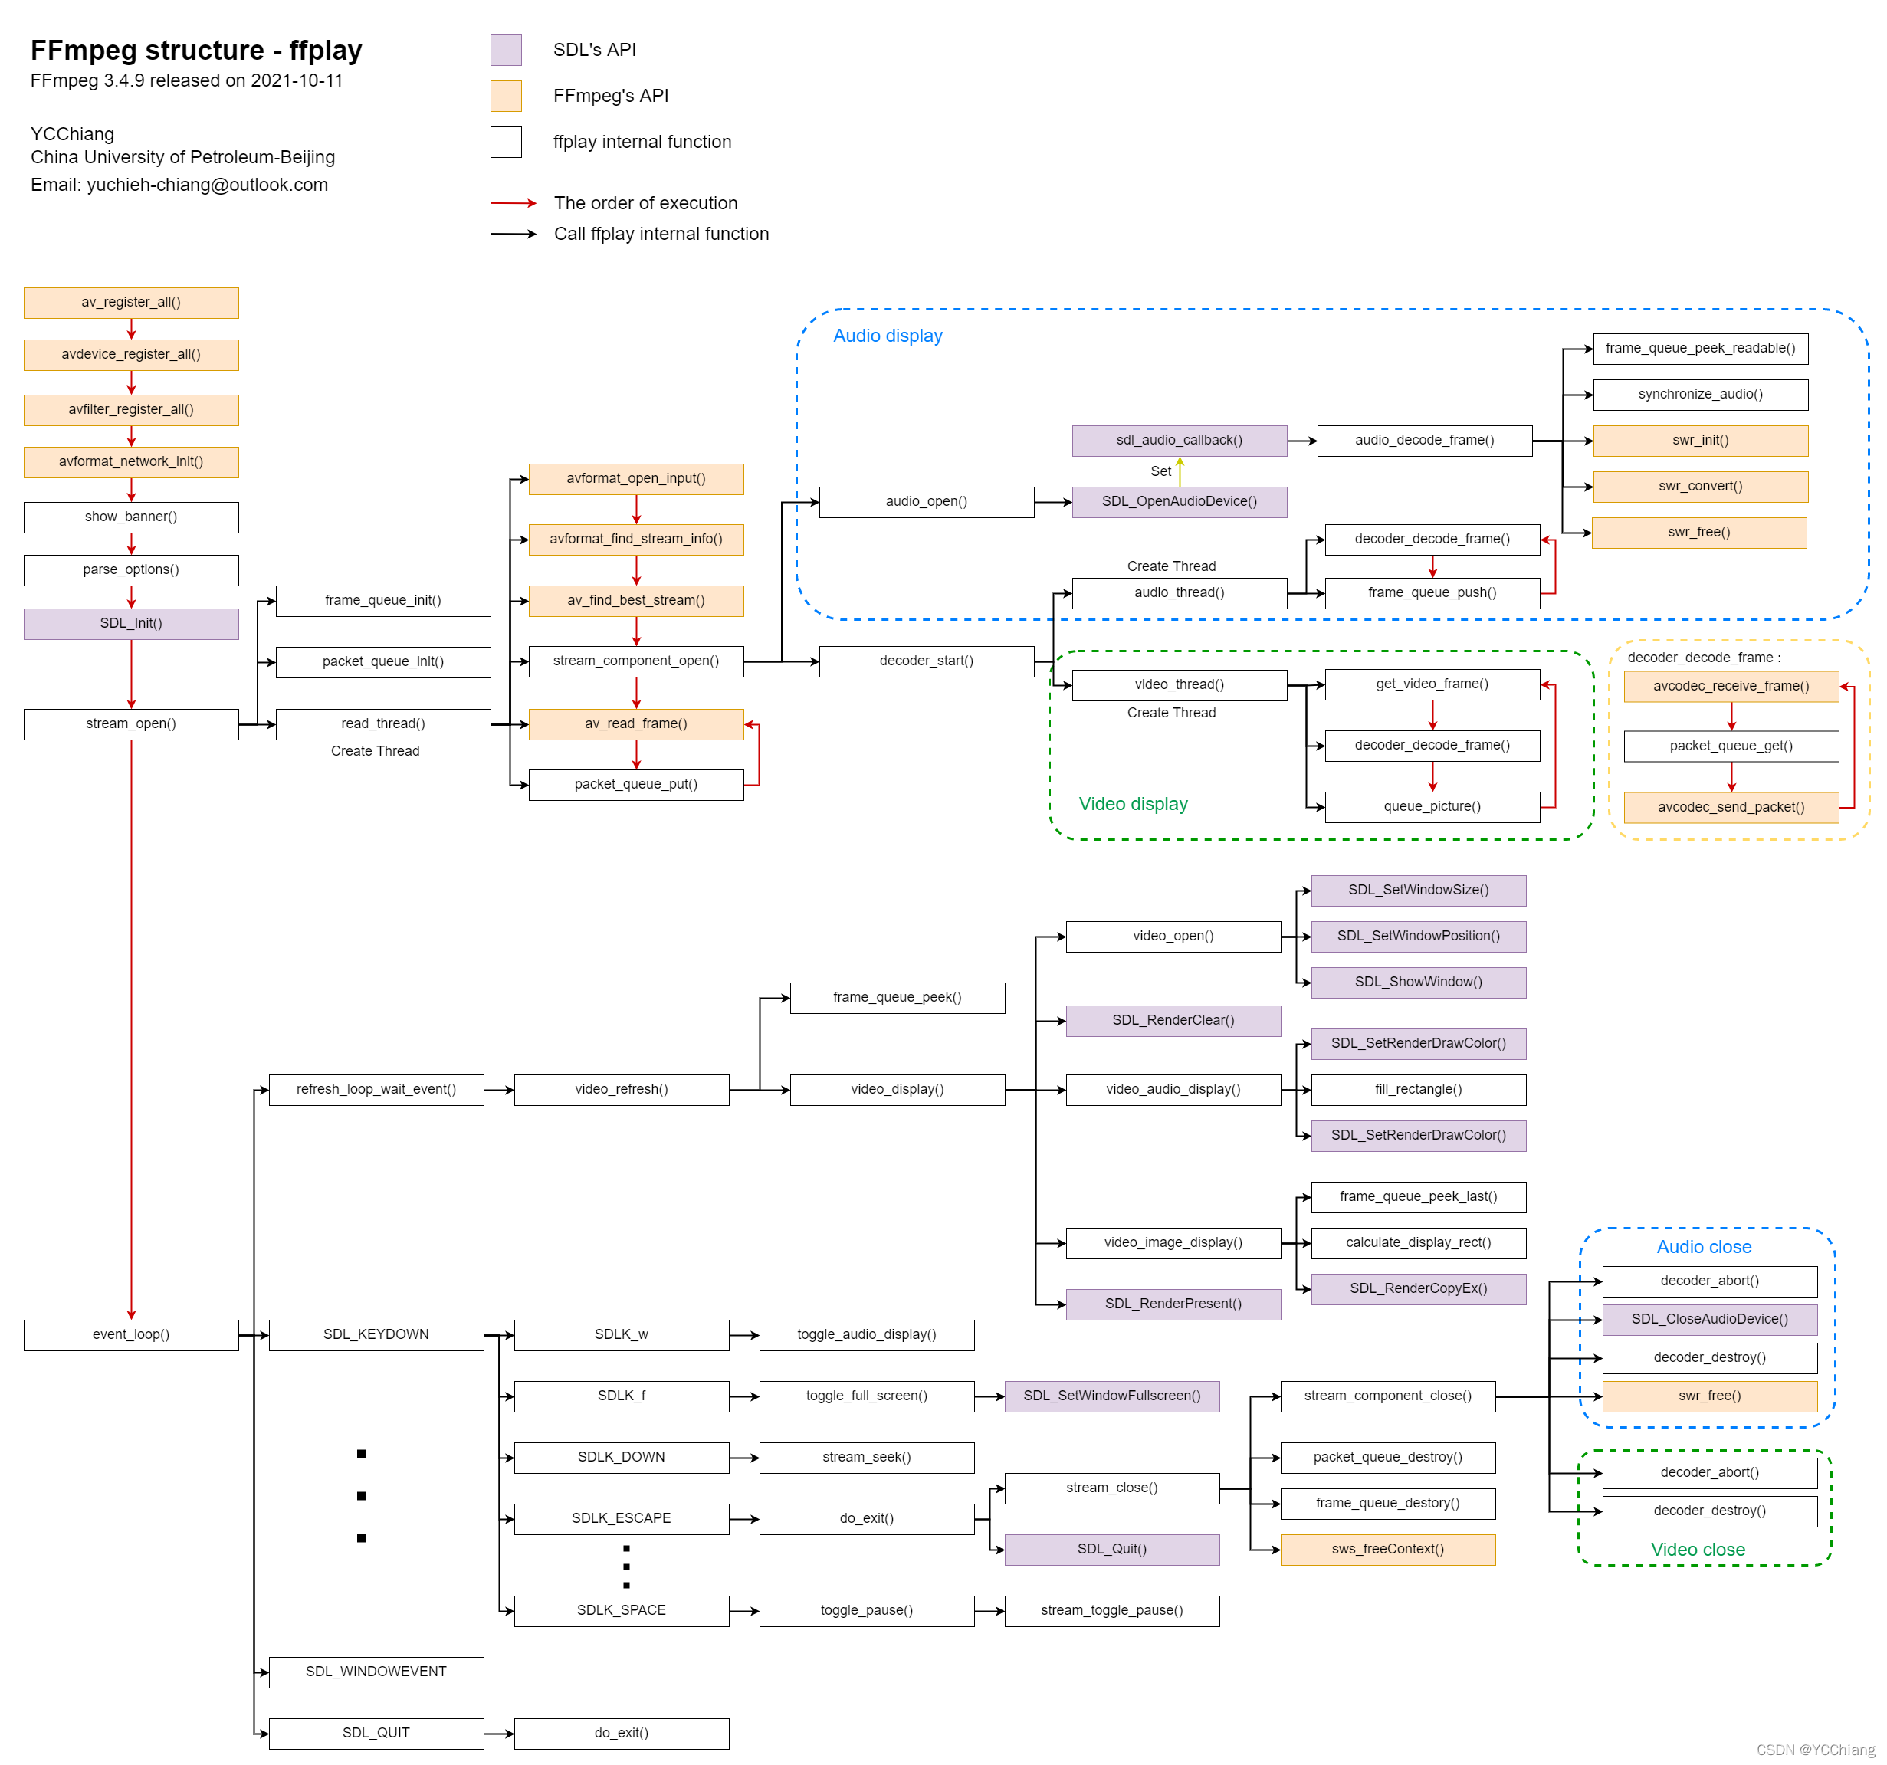Click the synchronize_audio() node
Viewport: 1887px width, 1765px height.
(1701, 395)
